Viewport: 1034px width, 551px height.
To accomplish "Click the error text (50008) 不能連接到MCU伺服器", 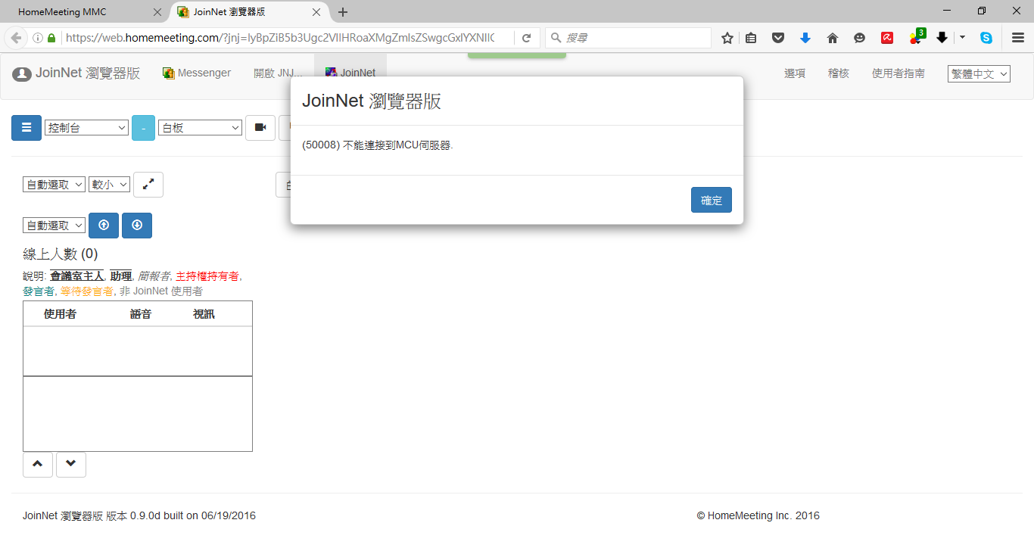I will coord(377,145).
